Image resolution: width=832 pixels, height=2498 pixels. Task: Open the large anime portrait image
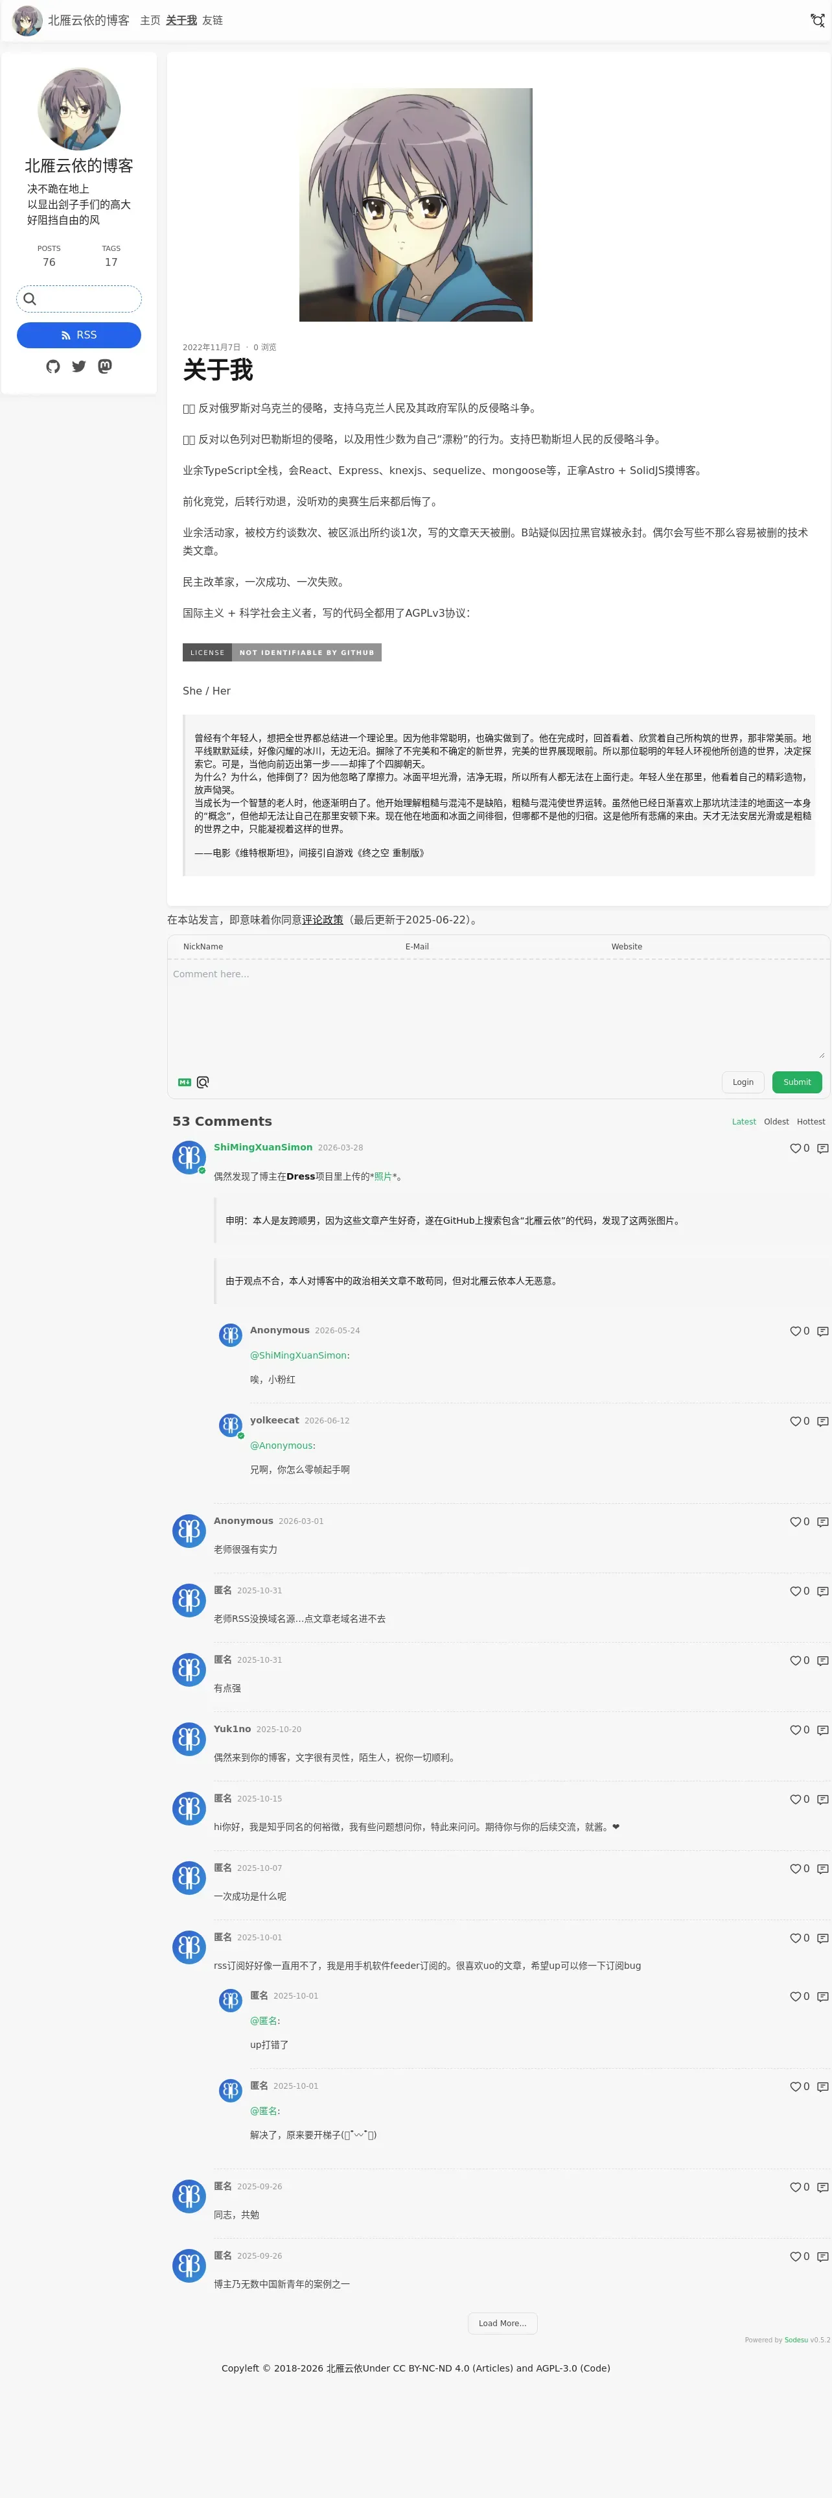pyautogui.click(x=415, y=205)
